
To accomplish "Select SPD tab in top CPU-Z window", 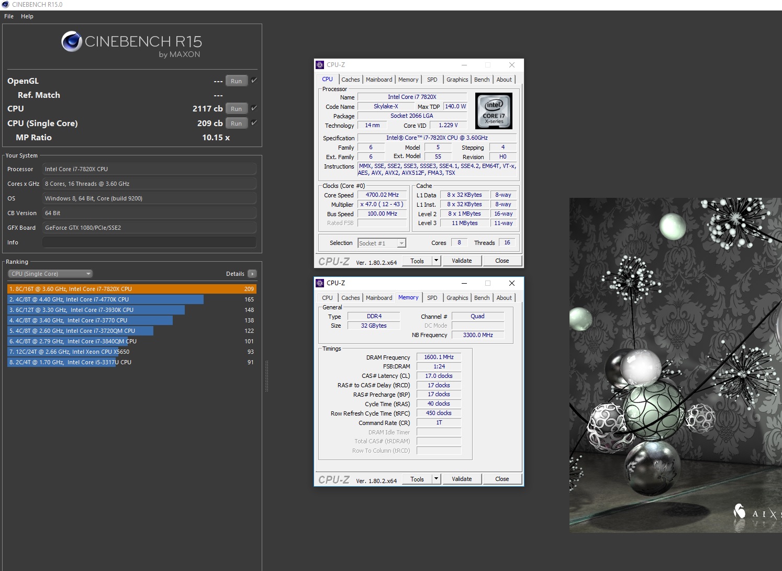I will [432, 80].
